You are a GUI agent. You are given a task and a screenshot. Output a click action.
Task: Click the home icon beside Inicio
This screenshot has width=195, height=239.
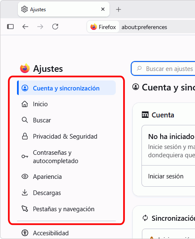coord(25,104)
